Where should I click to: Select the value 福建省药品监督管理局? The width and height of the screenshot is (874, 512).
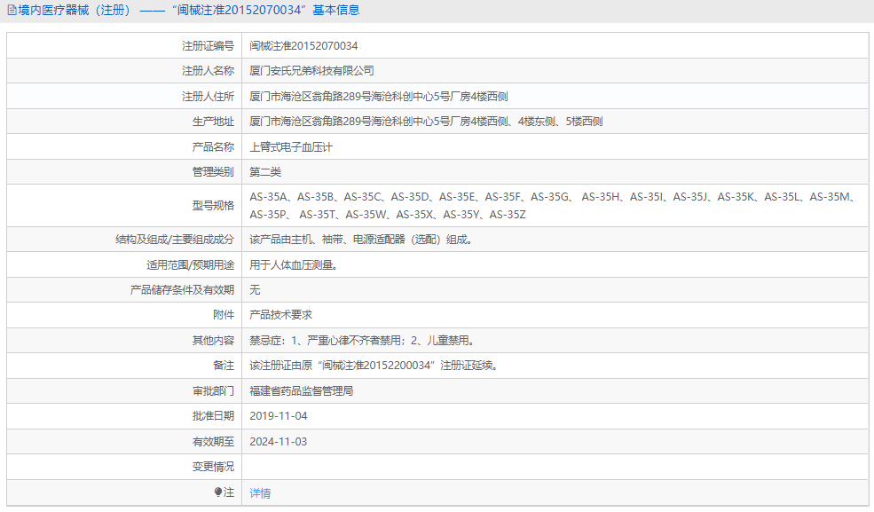[302, 391]
